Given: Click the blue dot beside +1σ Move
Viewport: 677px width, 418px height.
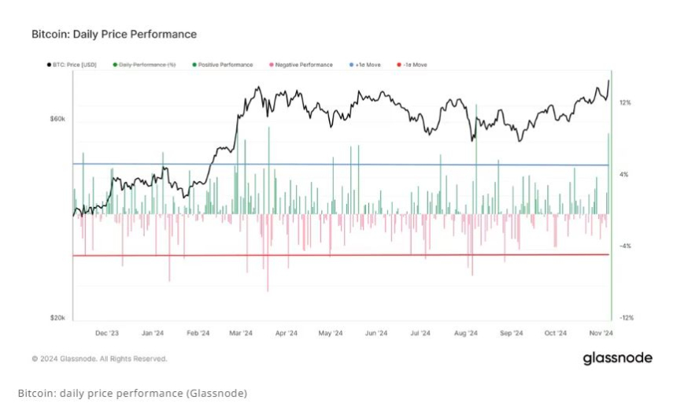Looking at the screenshot, I should 351,65.
